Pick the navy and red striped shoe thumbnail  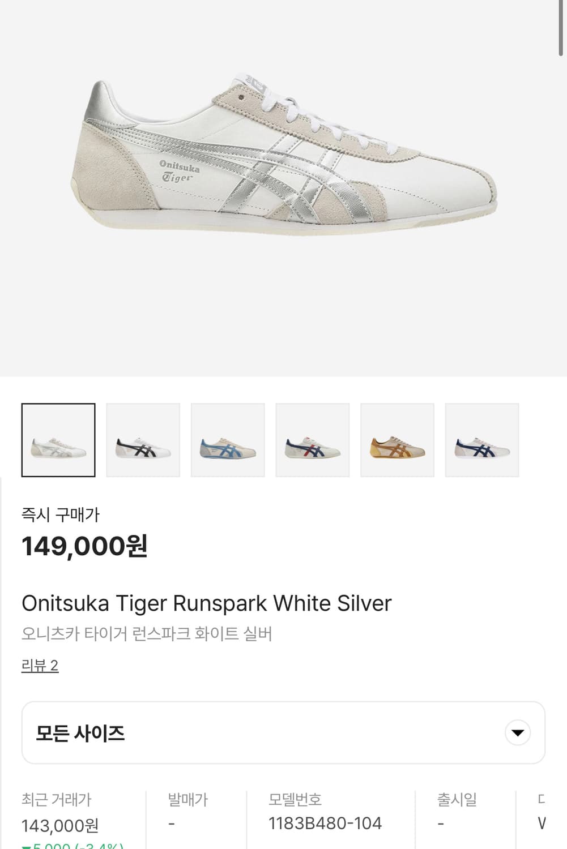(313, 440)
